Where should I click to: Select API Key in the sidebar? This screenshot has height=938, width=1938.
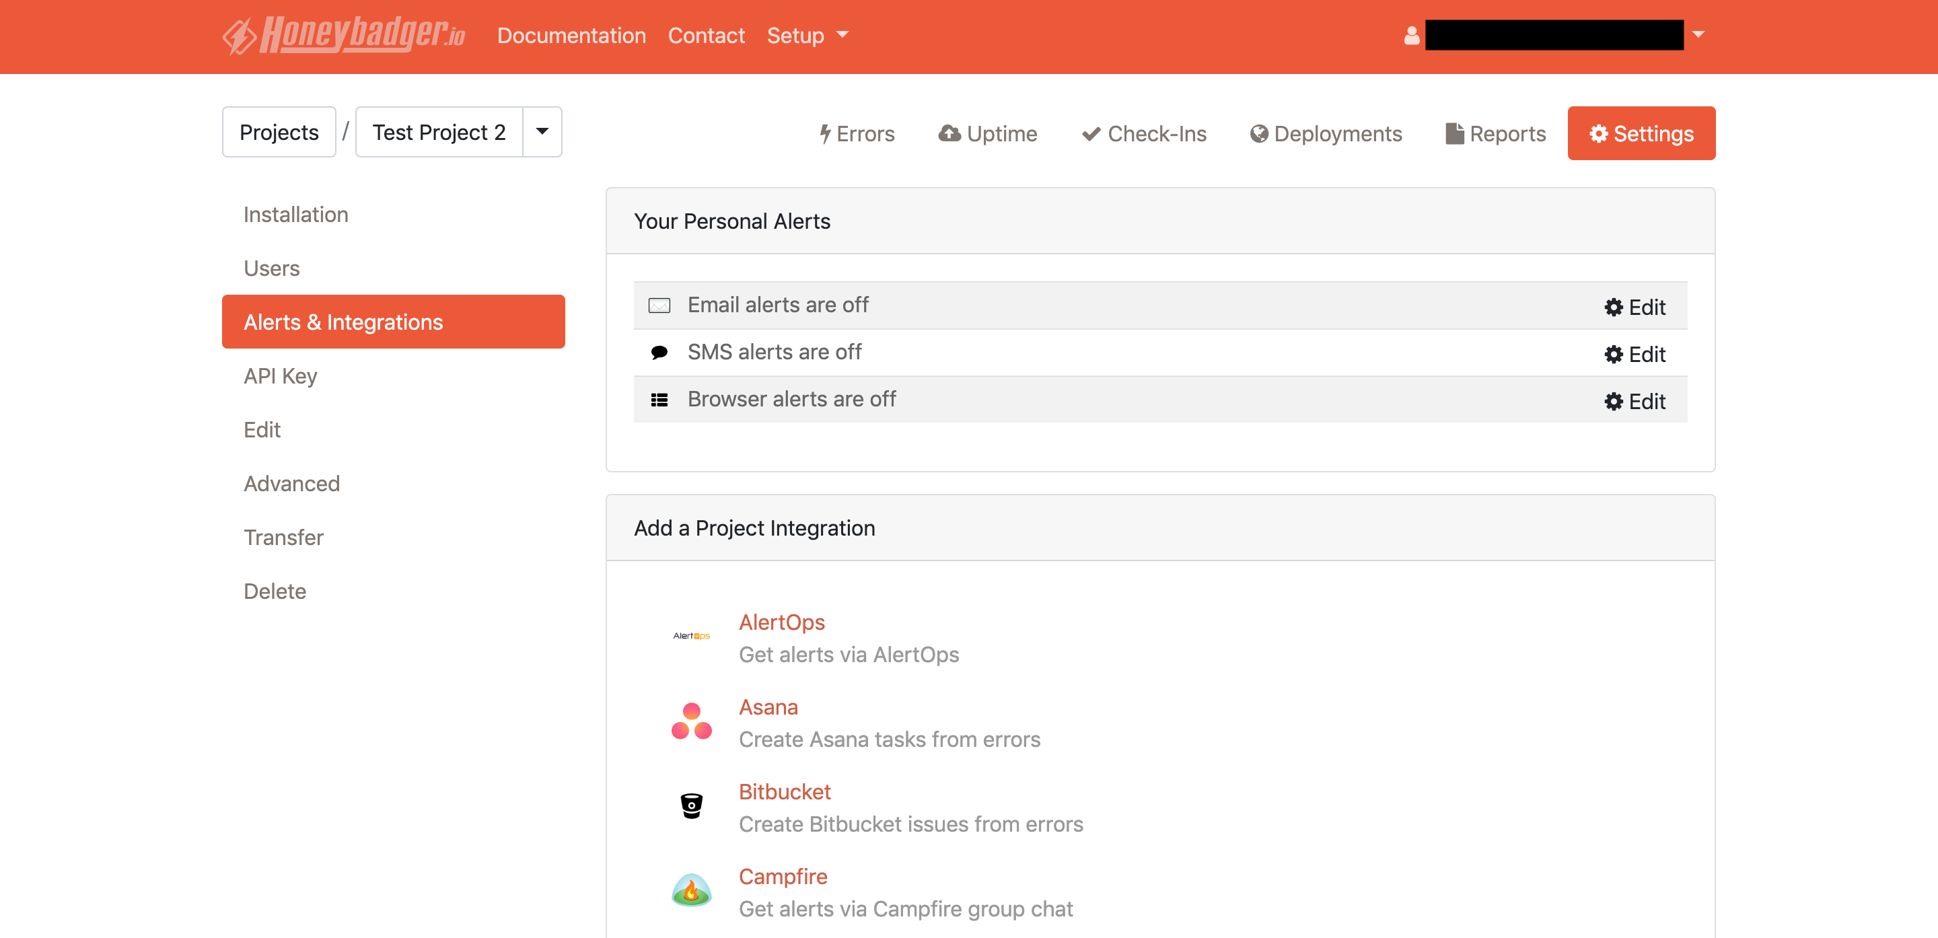pos(280,375)
